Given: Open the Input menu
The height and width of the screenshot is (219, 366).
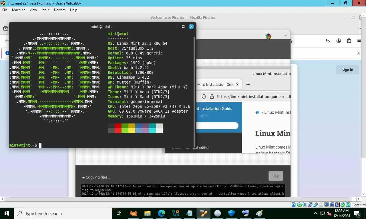Looking at the screenshot, I should 45,10.
